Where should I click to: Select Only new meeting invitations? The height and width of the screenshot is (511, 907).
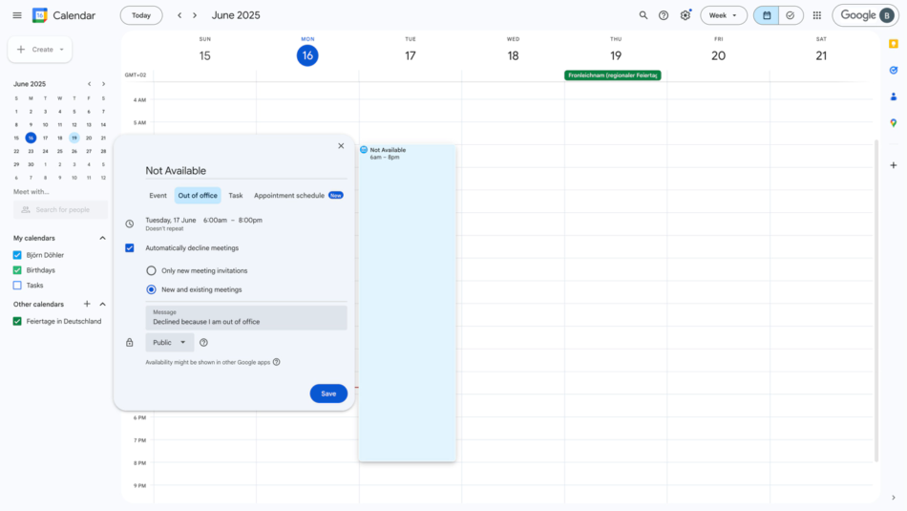tap(151, 270)
